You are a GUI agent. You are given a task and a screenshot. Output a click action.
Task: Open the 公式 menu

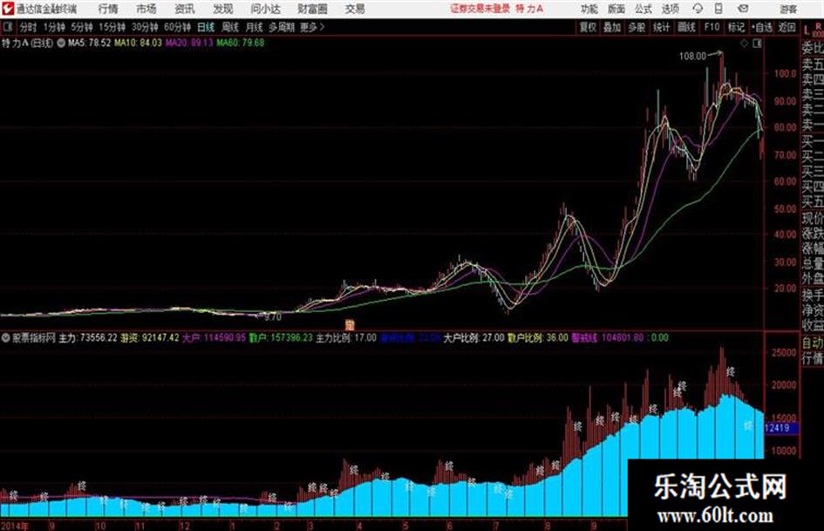point(644,9)
